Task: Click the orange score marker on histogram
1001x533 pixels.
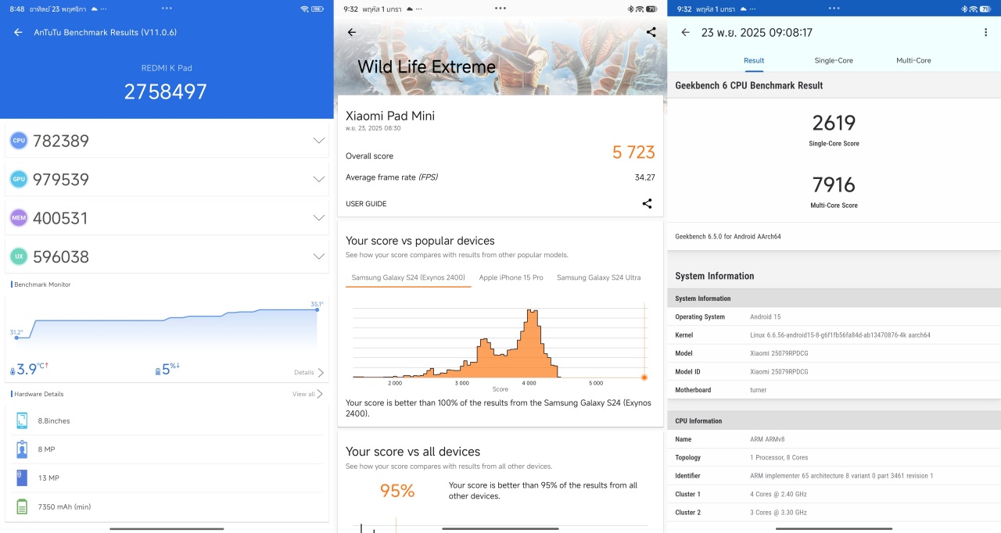Action: (x=644, y=377)
